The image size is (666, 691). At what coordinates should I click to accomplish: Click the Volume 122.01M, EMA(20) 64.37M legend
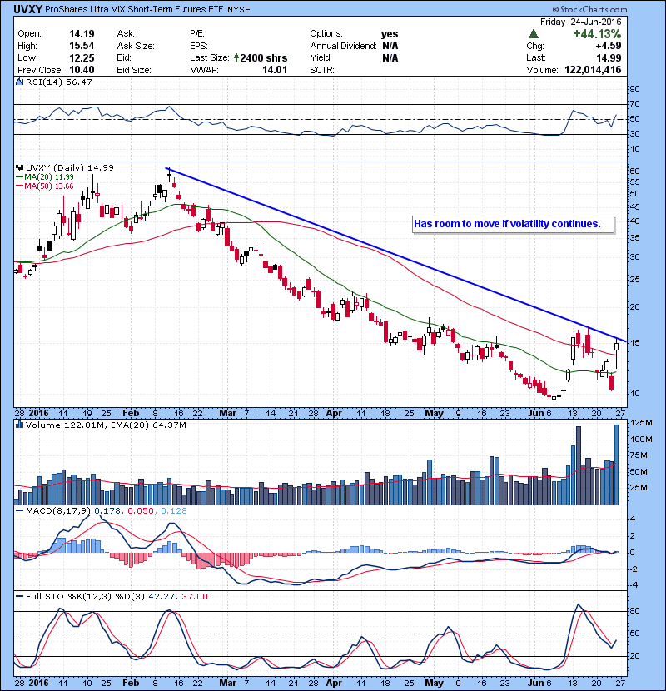point(106,425)
